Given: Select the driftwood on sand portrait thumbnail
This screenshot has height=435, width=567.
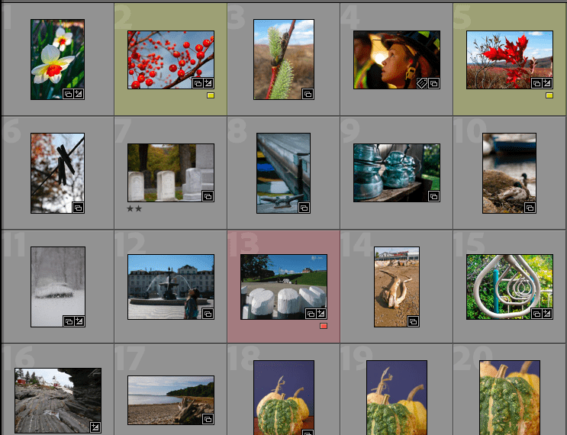Looking at the screenshot, I should [397, 287].
